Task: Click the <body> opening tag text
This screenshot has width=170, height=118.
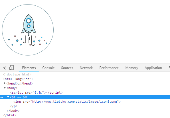Action: [12, 88]
